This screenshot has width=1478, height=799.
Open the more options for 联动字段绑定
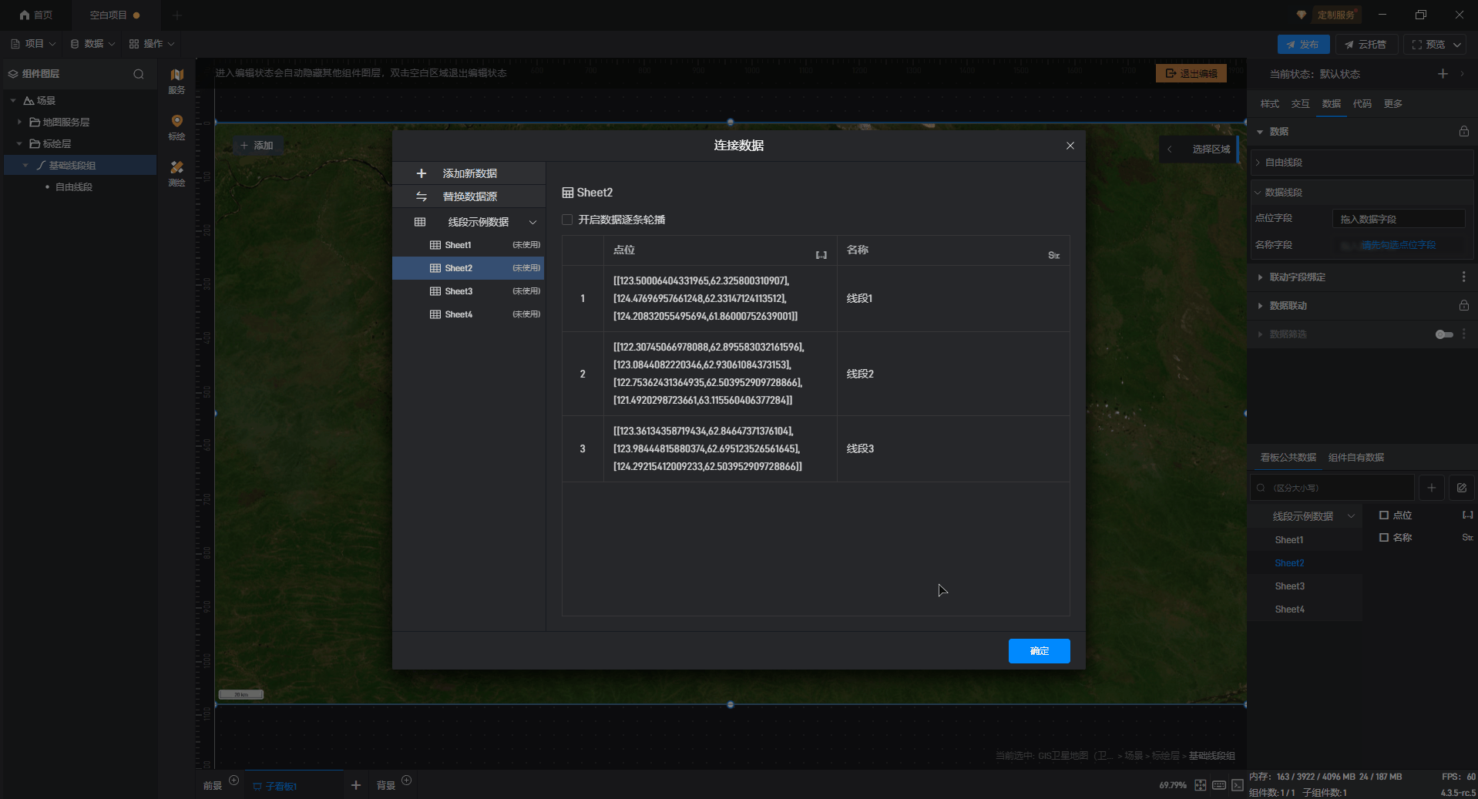(x=1463, y=277)
